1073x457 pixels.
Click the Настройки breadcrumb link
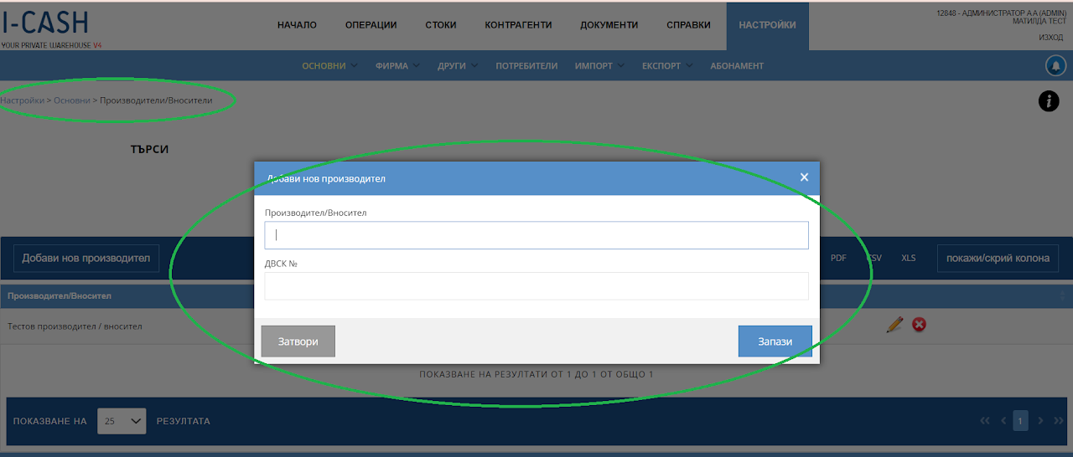tap(22, 100)
